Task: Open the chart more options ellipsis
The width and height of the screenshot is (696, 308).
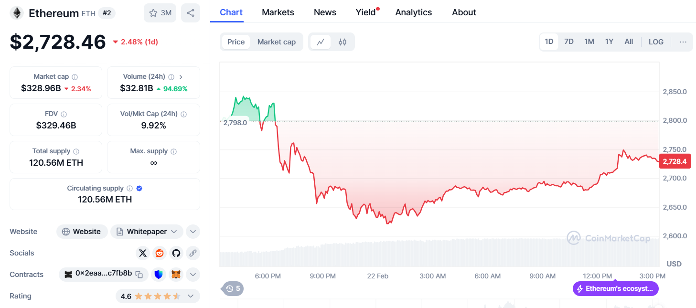Action: 683,42
